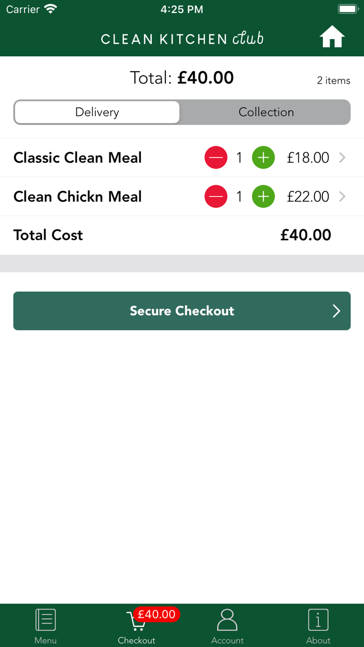
Task: Select the Delivery option
Action: point(97,112)
